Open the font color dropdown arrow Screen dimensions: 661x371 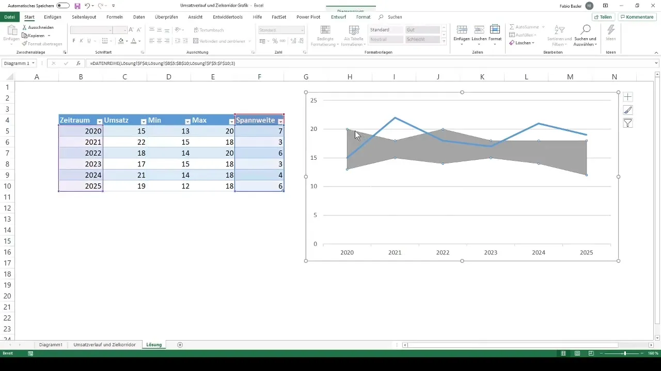pos(139,41)
